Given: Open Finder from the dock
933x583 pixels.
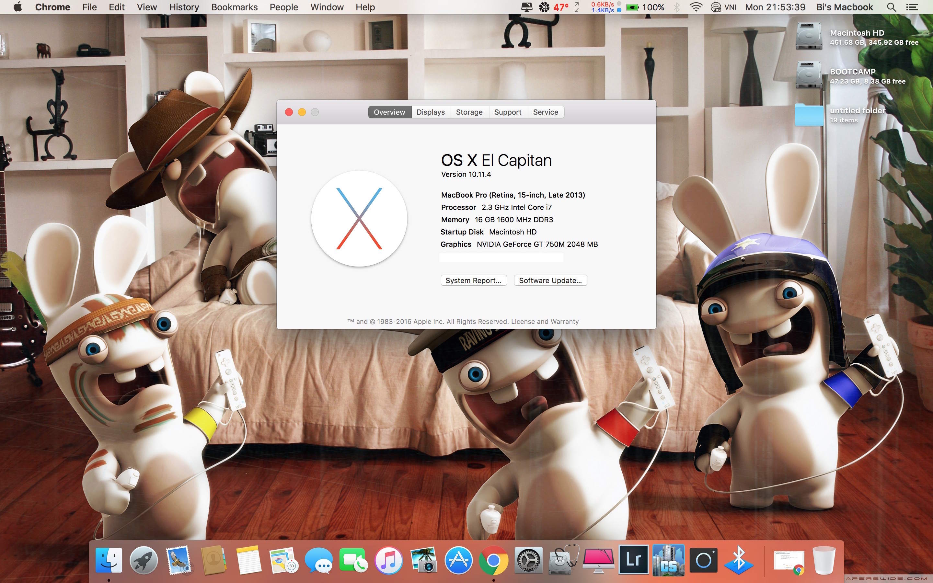Looking at the screenshot, I should coord(109,560).
